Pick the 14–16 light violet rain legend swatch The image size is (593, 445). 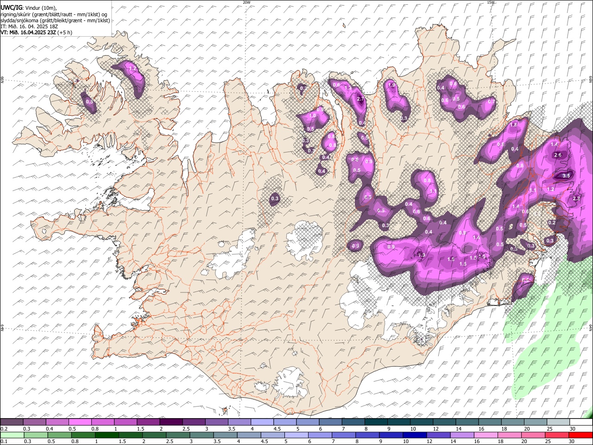pos(462,435)
